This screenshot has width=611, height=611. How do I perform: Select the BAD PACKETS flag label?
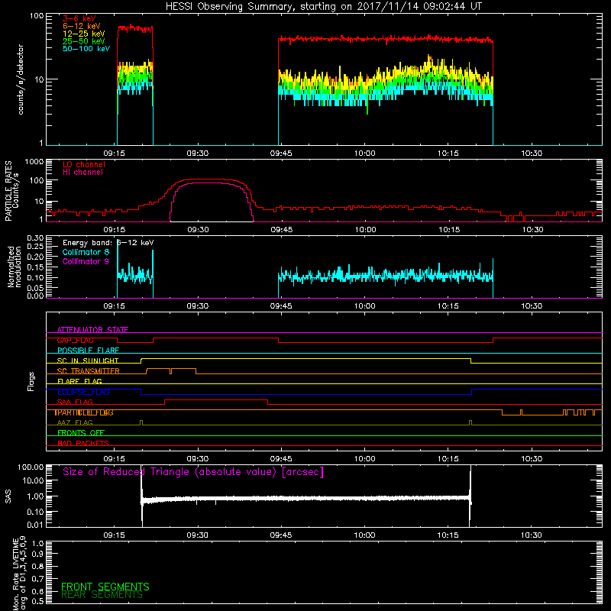pos(83,444)
